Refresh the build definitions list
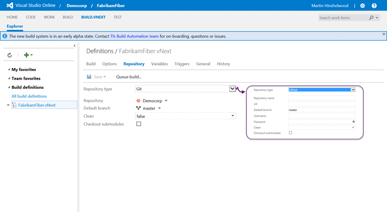The height and width of the screenshot is (212, 387). (10, 55)
